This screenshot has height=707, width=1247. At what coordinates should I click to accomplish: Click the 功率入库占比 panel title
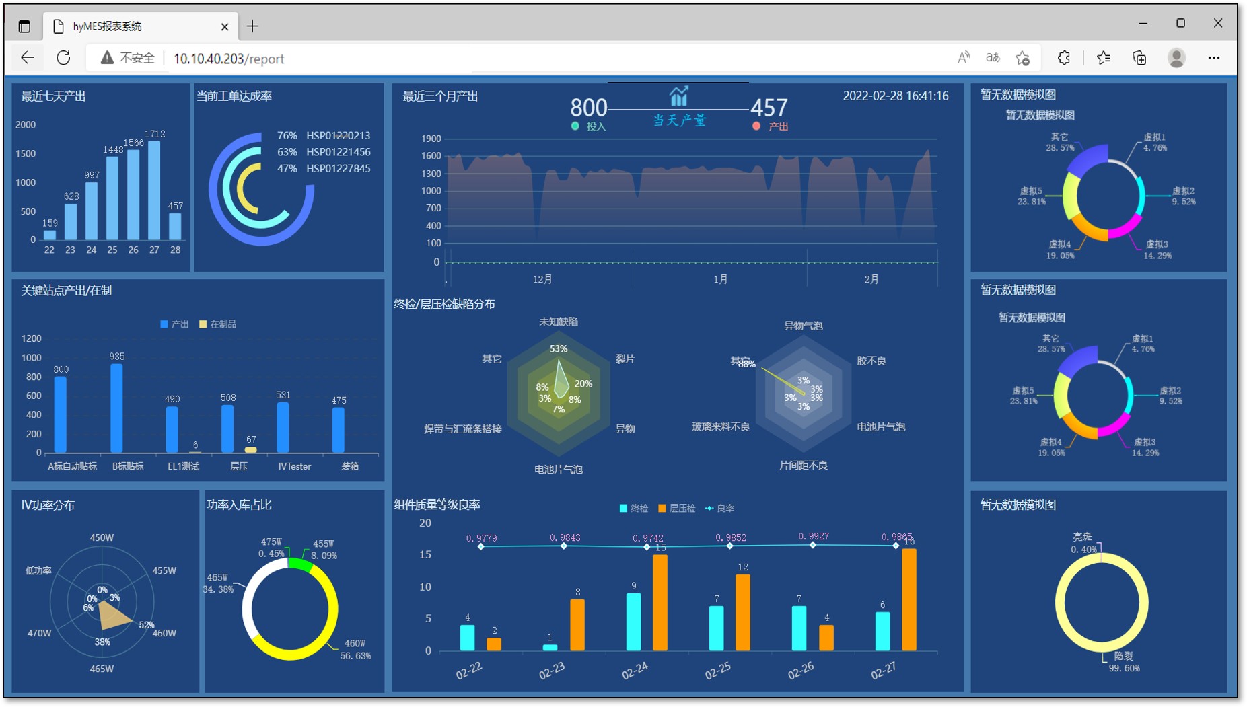(x=239, y=505)
